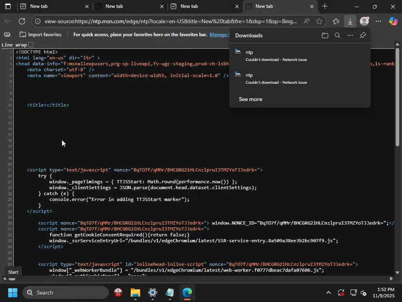This screenshot has height=302, width=402.
Task: Open Settings gear in taskbar
Action: point(153,293)
